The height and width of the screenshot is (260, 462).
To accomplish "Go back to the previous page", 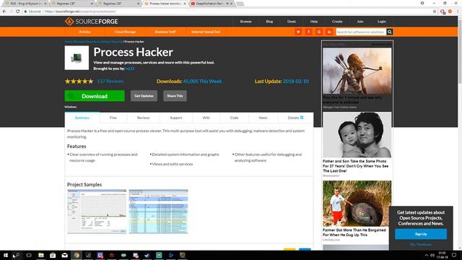I will [4, 12].
